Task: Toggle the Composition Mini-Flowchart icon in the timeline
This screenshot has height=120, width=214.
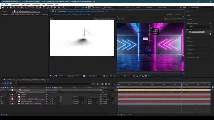Action: (93, 84)
